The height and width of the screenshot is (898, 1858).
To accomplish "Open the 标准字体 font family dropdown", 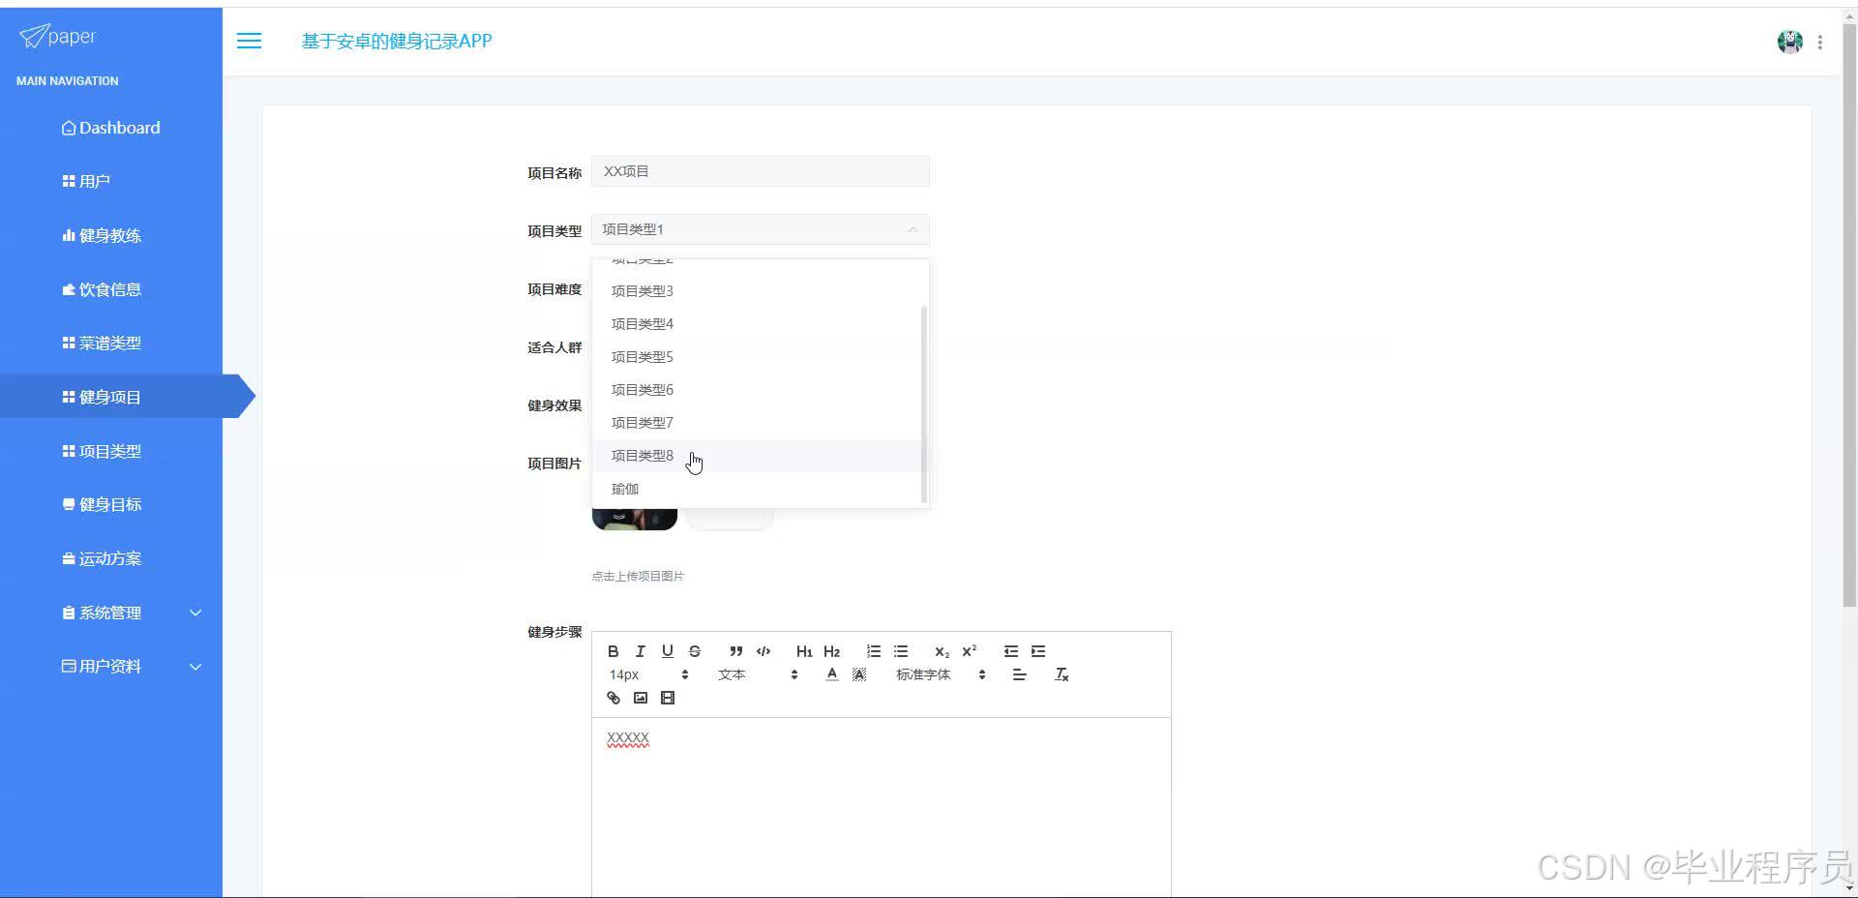I will (x=941, y=674).
